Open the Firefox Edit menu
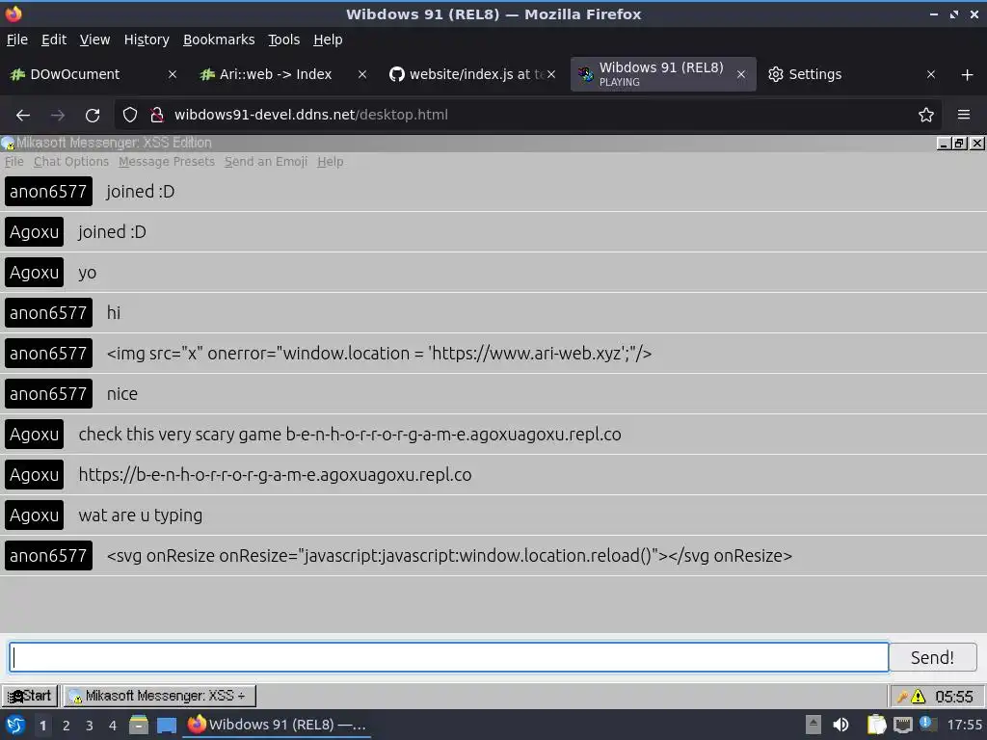Image resolution: width=987 pixels, height=740 pixels. pyautogui.click(x=54, y=40)
